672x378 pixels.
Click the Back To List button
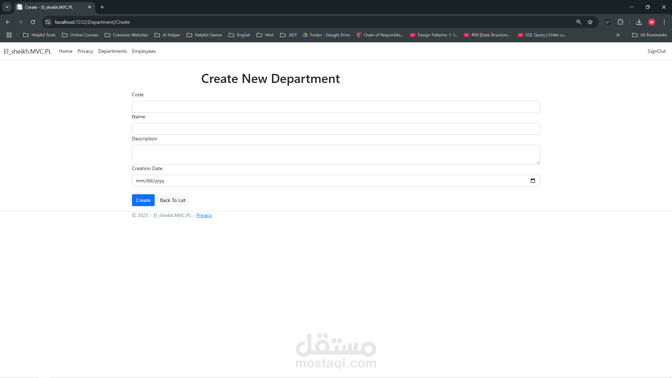173,200
